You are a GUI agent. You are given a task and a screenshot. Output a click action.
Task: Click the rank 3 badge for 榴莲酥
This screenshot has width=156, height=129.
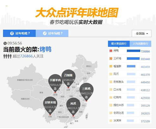pos(111,66)
